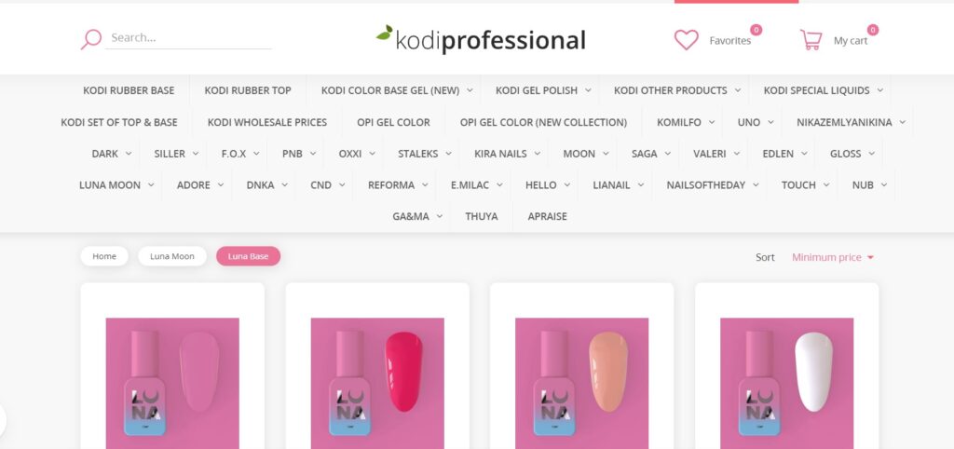Open the OPI GEL COLOR category
This screenshot has height=449, width=954.
[x=393, y=122]
